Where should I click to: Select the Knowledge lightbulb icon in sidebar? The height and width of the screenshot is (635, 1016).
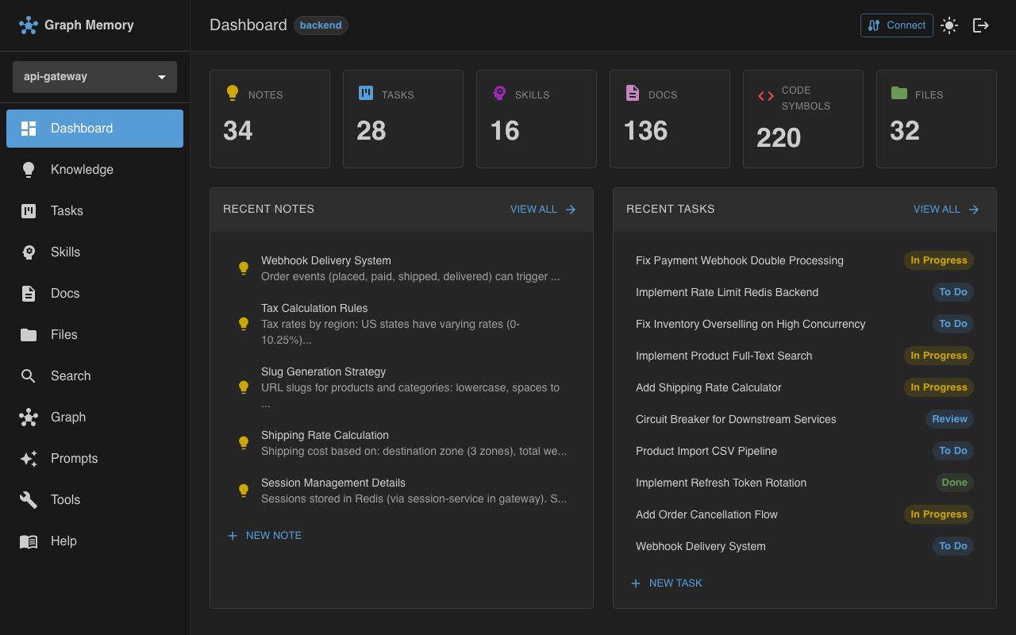click(x=28, y=169)
